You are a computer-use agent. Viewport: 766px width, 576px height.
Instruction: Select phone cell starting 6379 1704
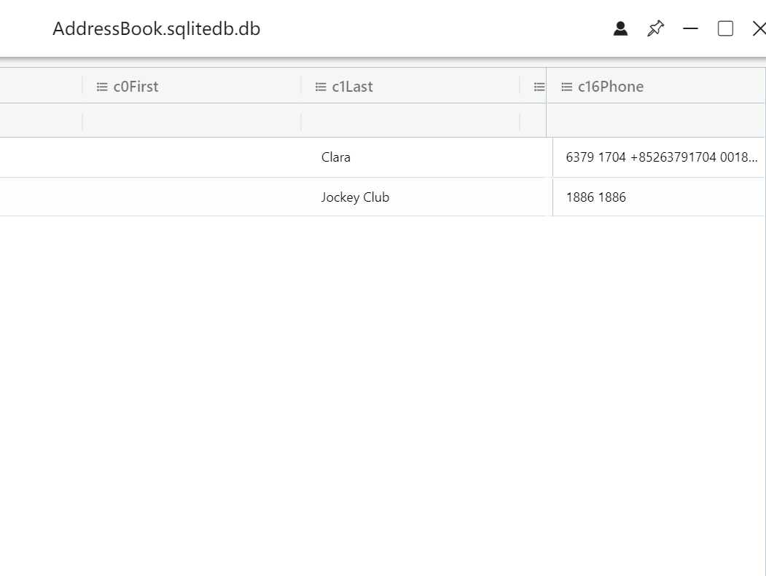click(x=659, y=157)
